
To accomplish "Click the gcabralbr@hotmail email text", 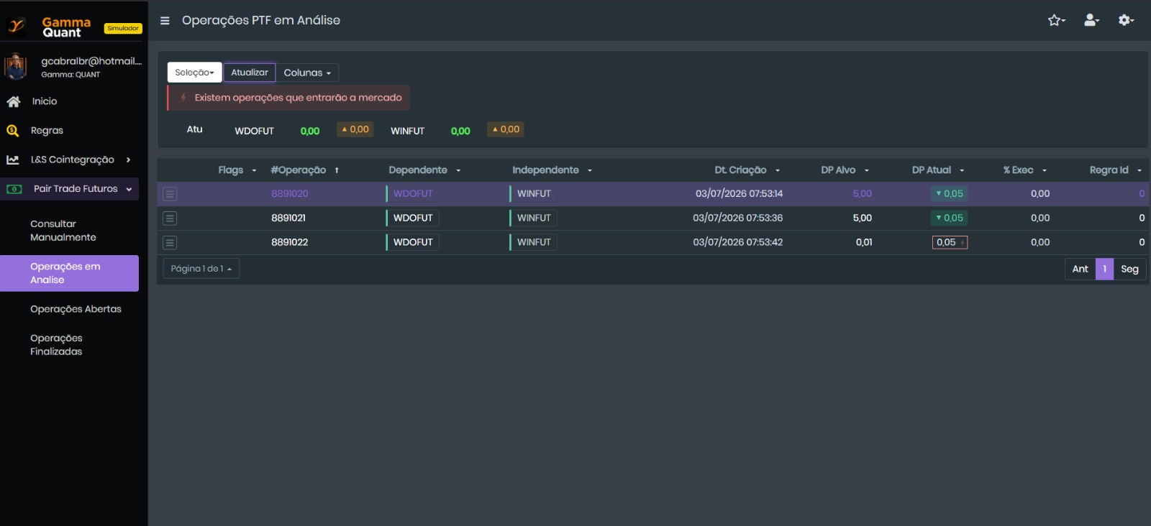I will (x=91, y=61).
